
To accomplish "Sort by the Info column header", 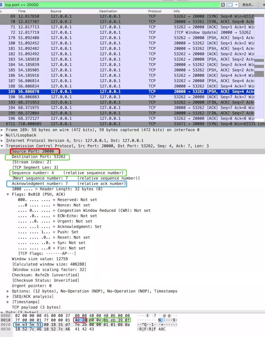I will pos(176,11).
